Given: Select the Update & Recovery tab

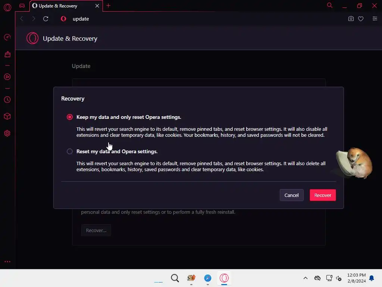Looking at the screenshot, I should [x=66, y=6].
